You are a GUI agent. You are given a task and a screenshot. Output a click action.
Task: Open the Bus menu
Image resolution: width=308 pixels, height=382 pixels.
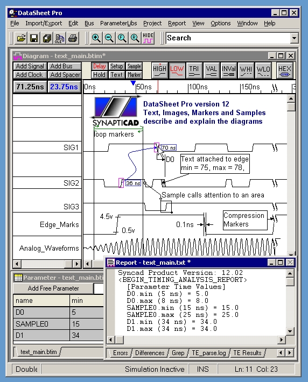(89, 23)
